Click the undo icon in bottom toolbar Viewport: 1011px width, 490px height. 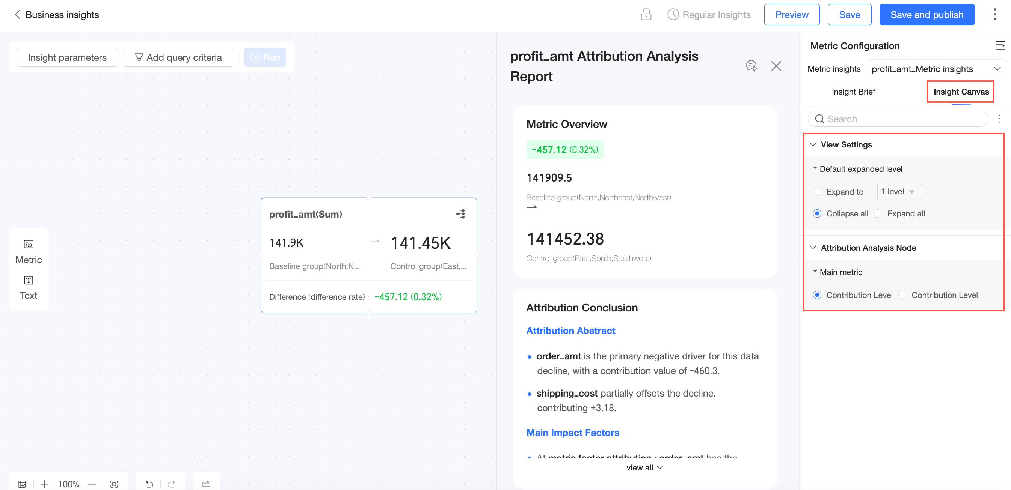coord(149,484)
